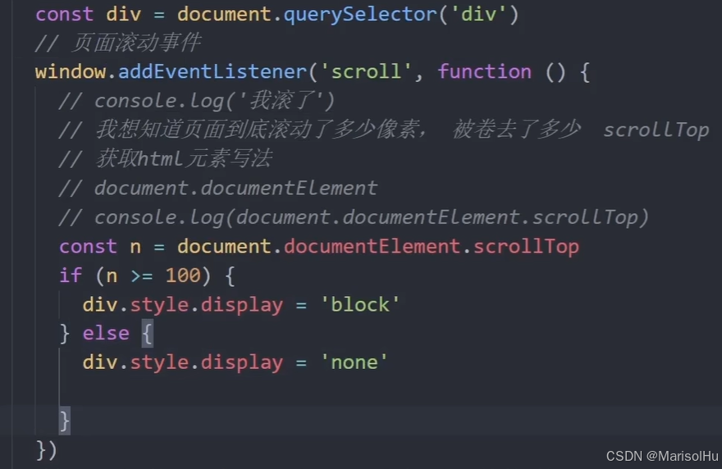Click the highlighted opening brace after else
Screen dimensions: 722x469
point(148,333)
